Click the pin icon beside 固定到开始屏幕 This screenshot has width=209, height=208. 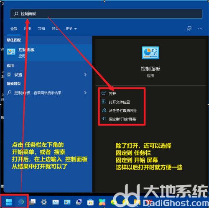coord(104,119)
